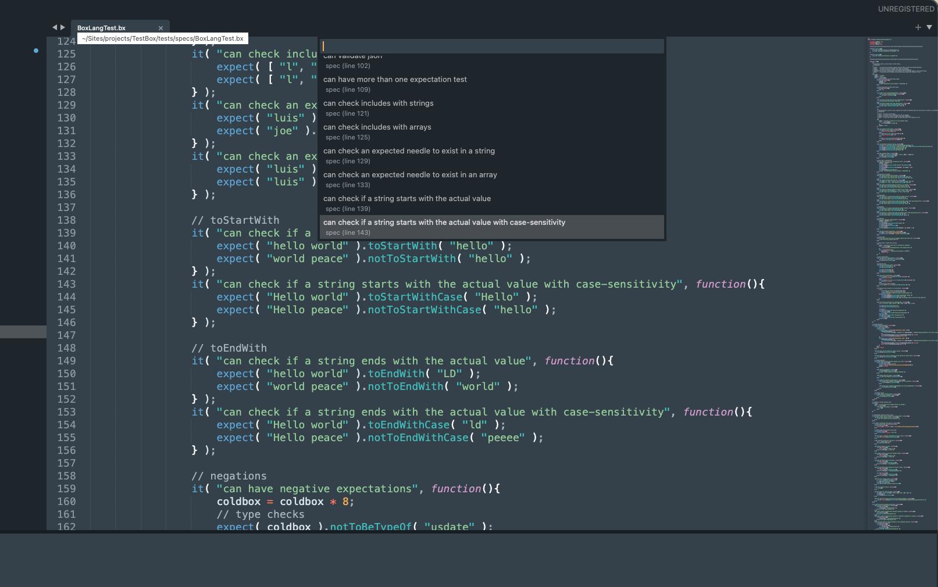Select "string starts with the actual value" spec line 139
The image size is (938, 587).
pyautogui.click(x=492, y=203)
